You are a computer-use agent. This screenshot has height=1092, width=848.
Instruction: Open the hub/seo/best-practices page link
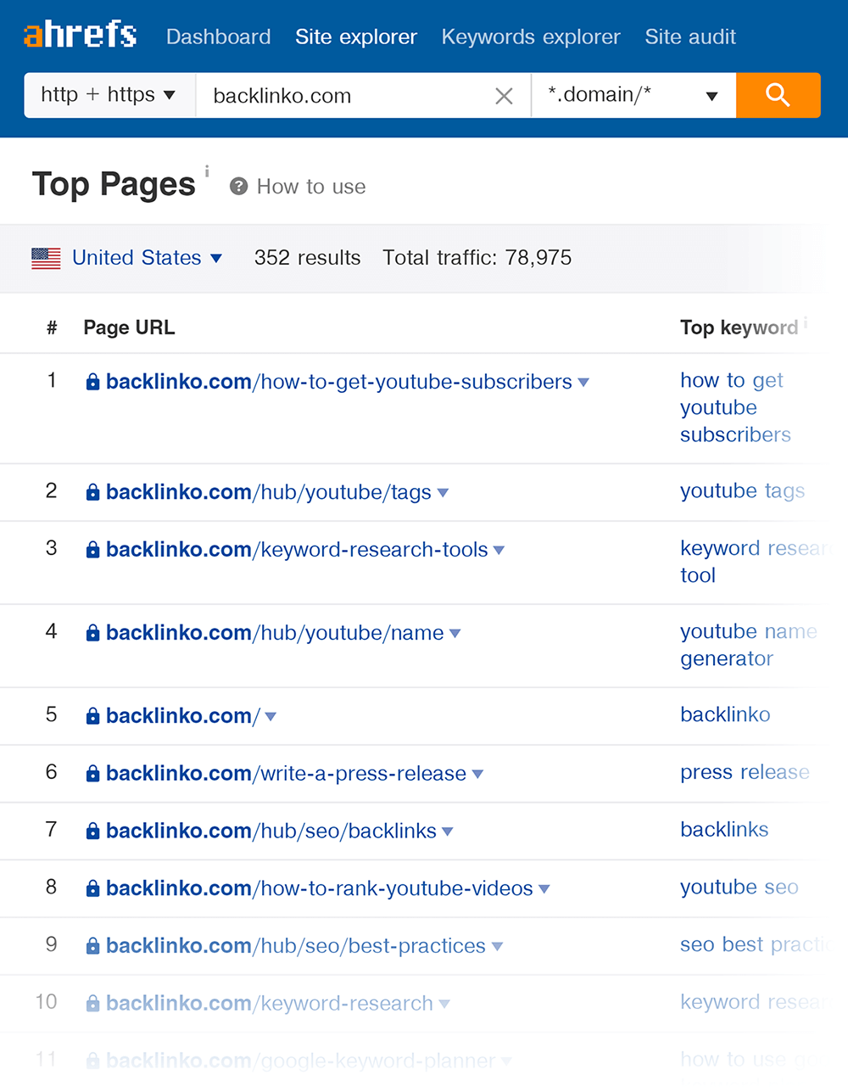point(296,946)
